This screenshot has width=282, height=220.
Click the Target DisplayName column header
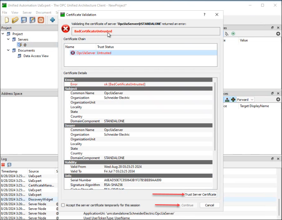point(254,106)
